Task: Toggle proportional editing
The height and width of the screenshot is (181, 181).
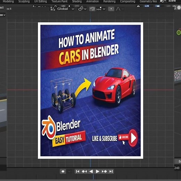Action: (x=111, y=9)
